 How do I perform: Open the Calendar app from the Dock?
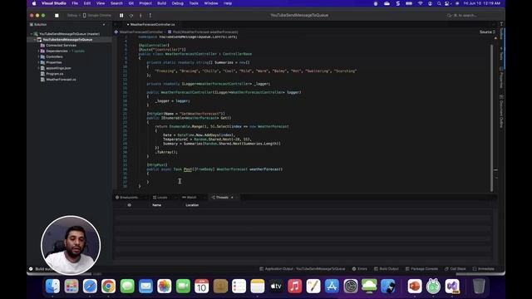click(x=201, y=287)
